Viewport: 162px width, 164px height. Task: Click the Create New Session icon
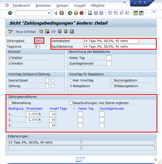point(136,13)
